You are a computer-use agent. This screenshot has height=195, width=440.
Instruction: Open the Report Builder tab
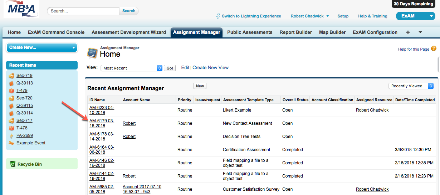296,32
